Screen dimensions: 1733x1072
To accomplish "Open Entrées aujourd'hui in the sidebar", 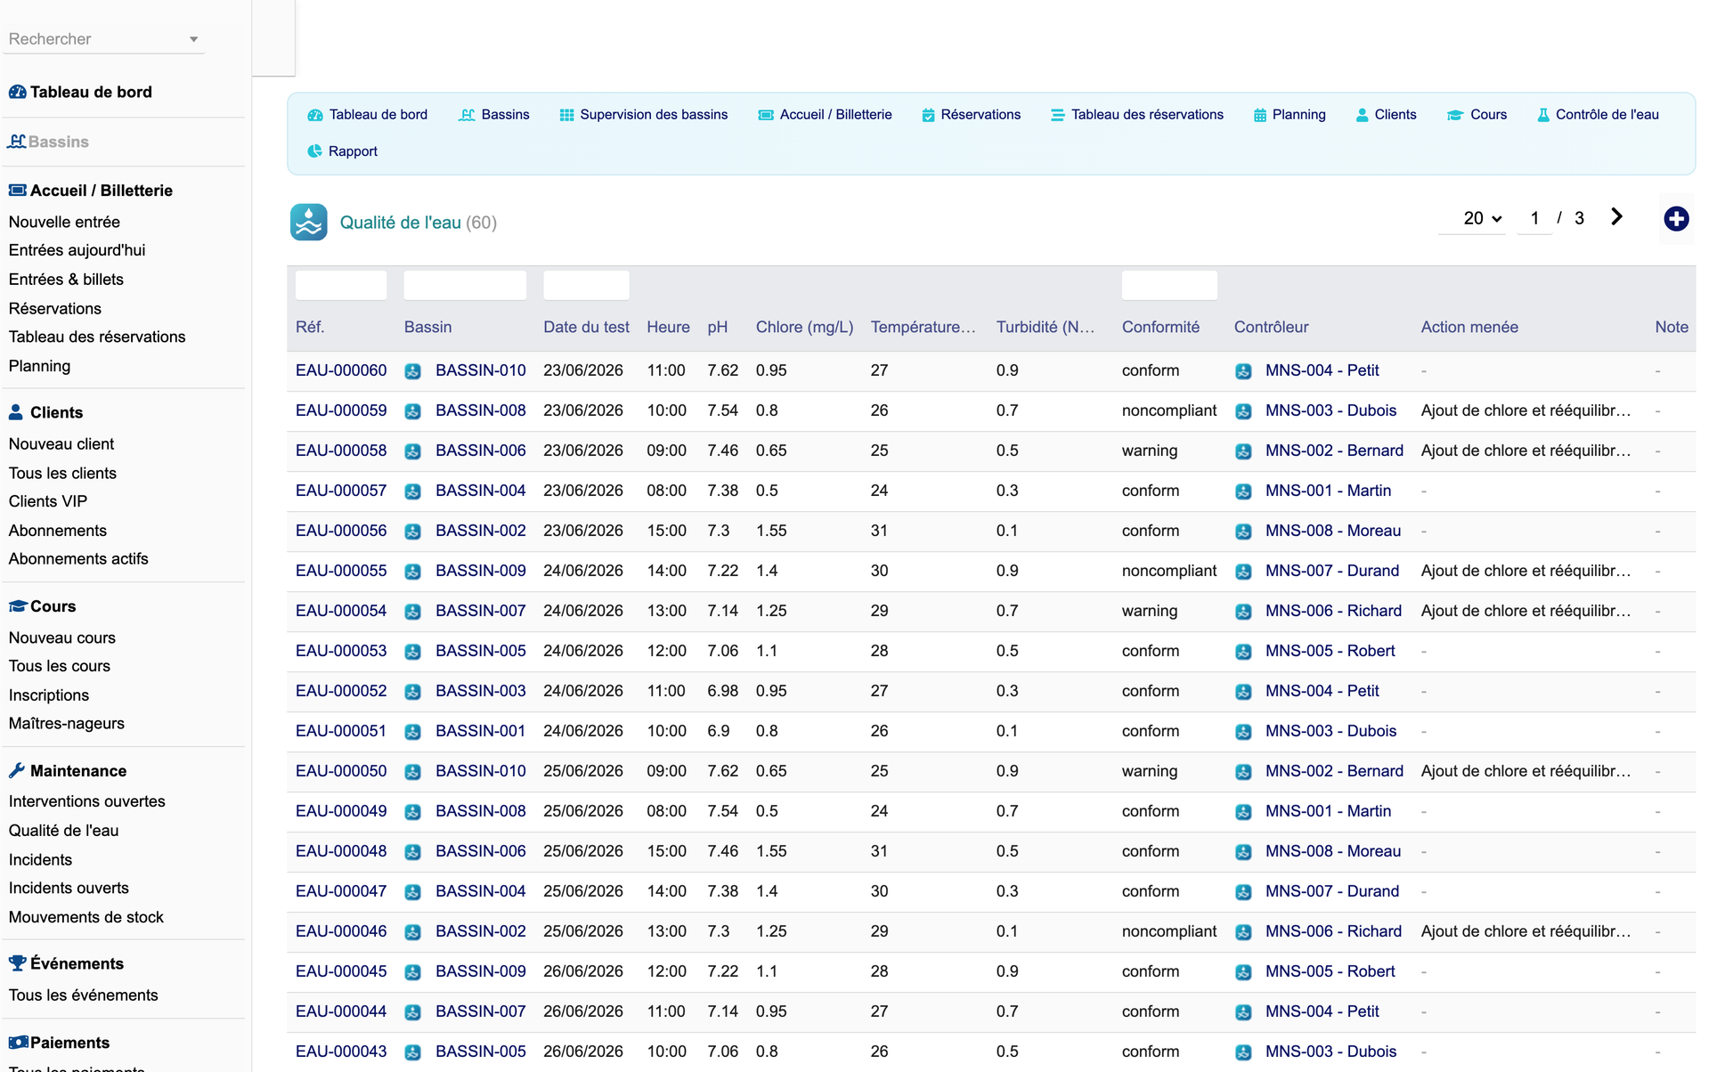I will point(77,250).
